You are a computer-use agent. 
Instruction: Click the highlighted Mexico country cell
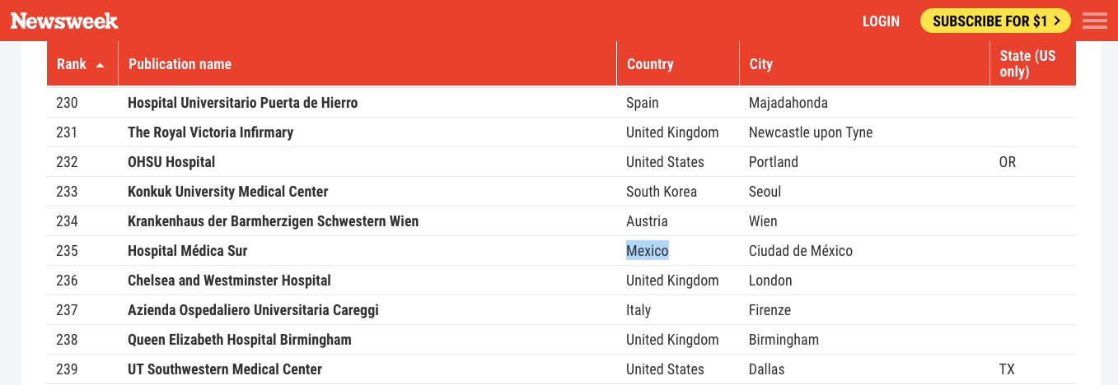tap(647, 251)
